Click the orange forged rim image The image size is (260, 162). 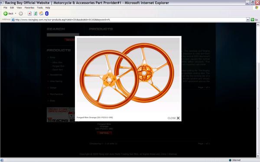[x=128, y=76]
